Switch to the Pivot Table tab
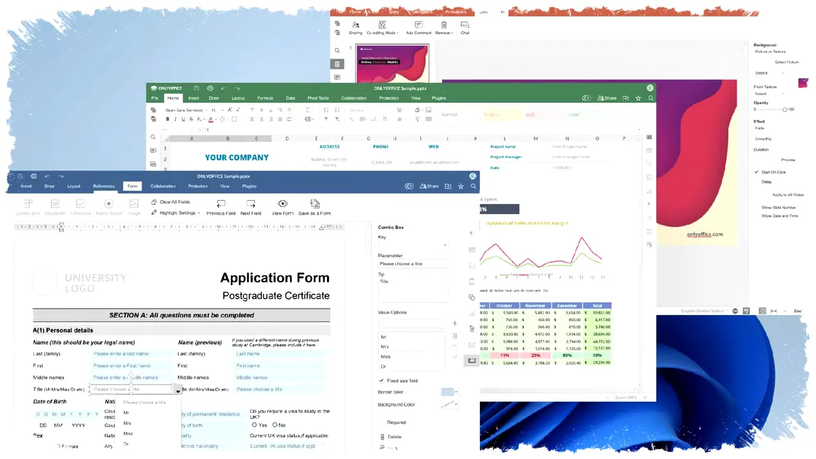Image resolution: width=816 pixels, height=459 pixels. (x=318, y=98)
